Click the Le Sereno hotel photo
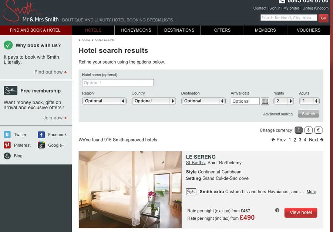 tap(130, 189)
